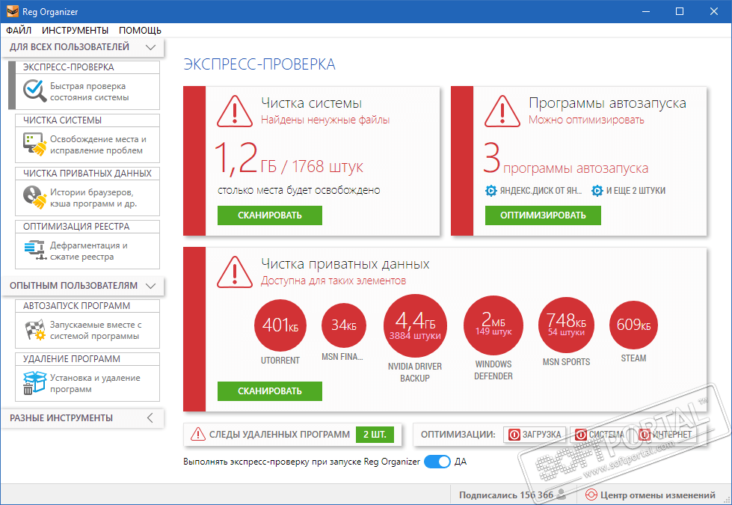Click the 2 ШТ. green badge
The width and height of the screenshot is (732, 505).
tap(375, 435)
